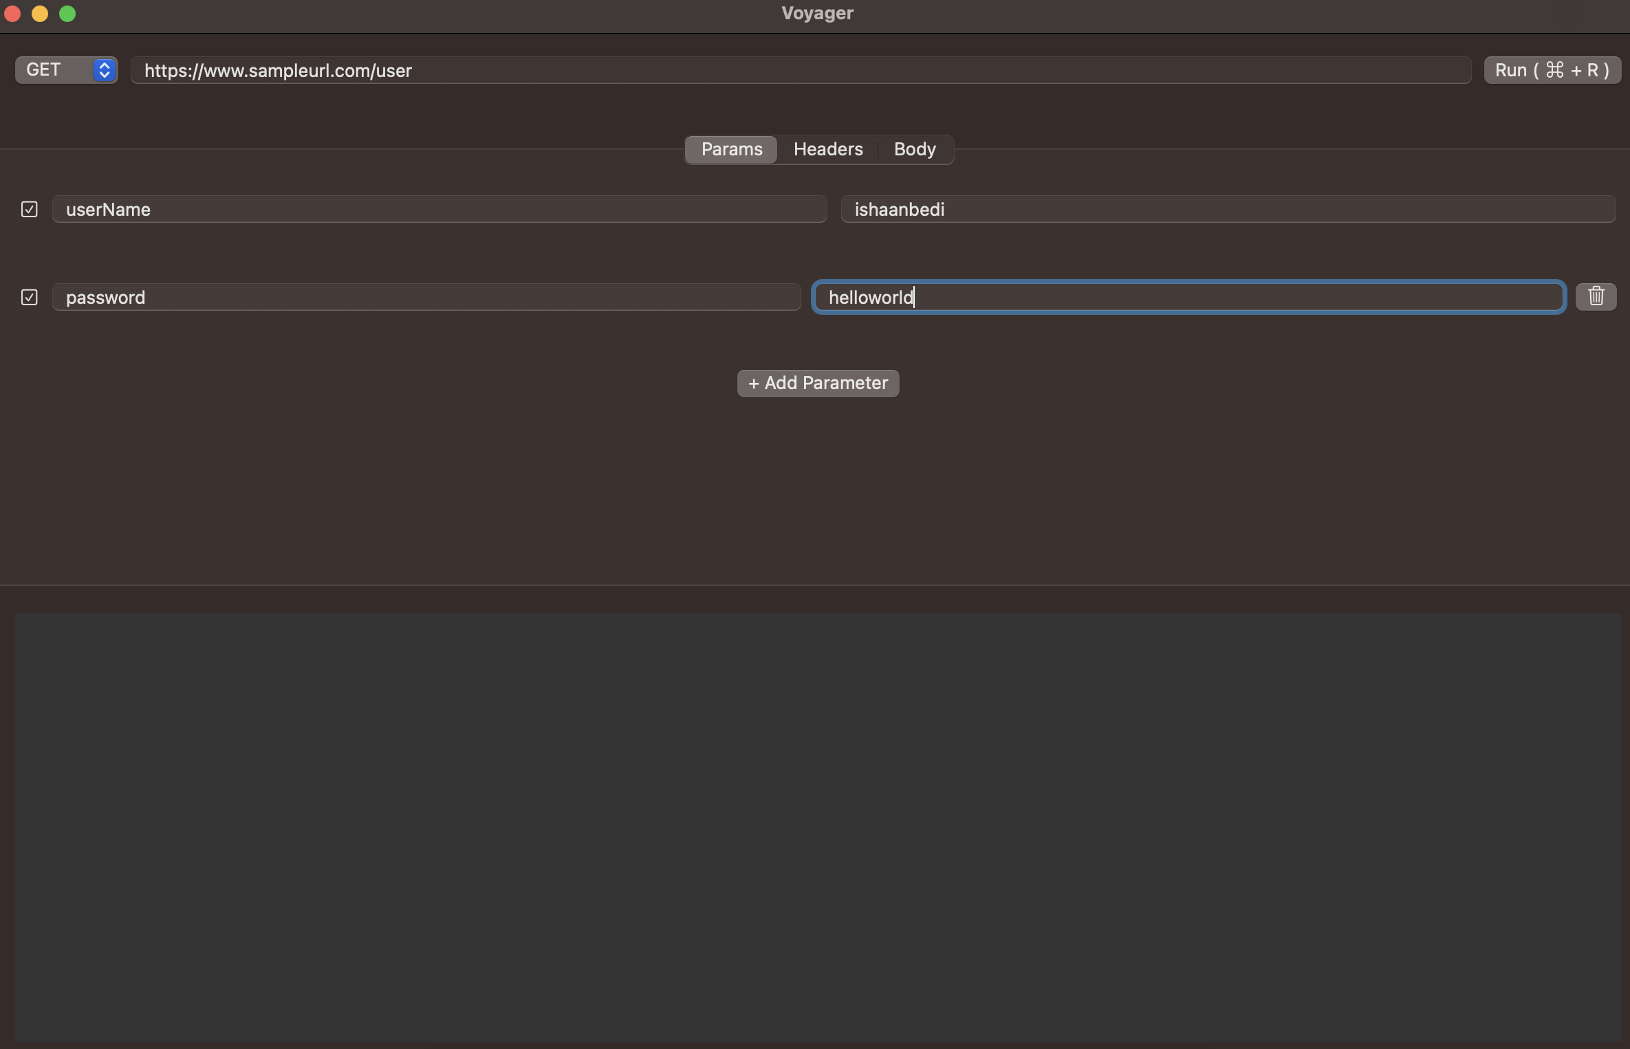Switch to the Params tab
The width and height of the screenshot is (1630, 1049).
pyautogui.click(x=731, y=149)
